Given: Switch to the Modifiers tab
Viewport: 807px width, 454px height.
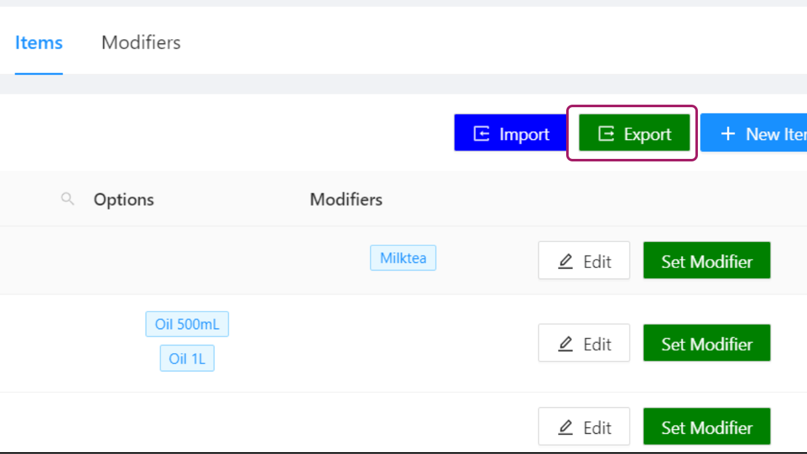Looking at the screenshot, I should click(141, 42).
